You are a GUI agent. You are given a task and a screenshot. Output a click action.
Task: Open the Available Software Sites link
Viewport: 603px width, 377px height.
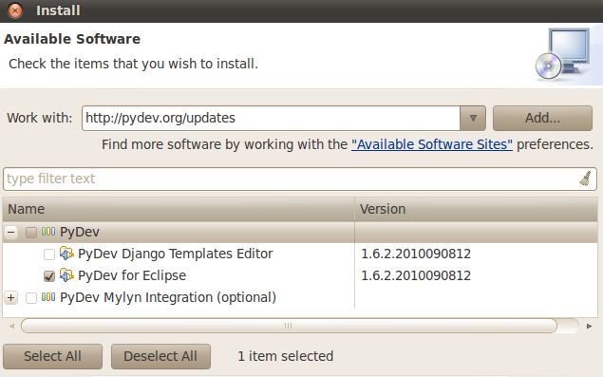(432, 144)
